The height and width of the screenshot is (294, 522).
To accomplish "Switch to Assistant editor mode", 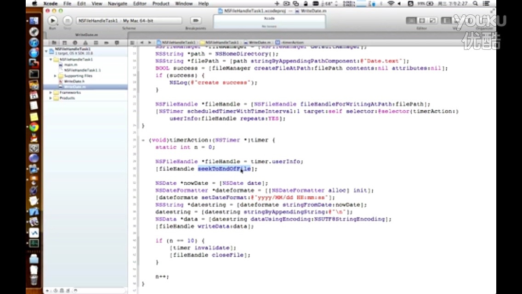I will [421, 21].
